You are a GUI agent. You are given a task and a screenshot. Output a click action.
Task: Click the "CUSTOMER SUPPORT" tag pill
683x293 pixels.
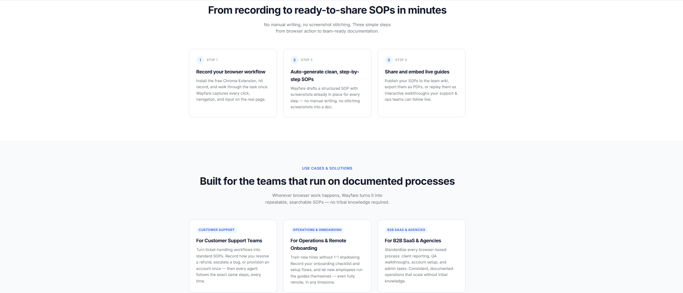coord(217,230)
